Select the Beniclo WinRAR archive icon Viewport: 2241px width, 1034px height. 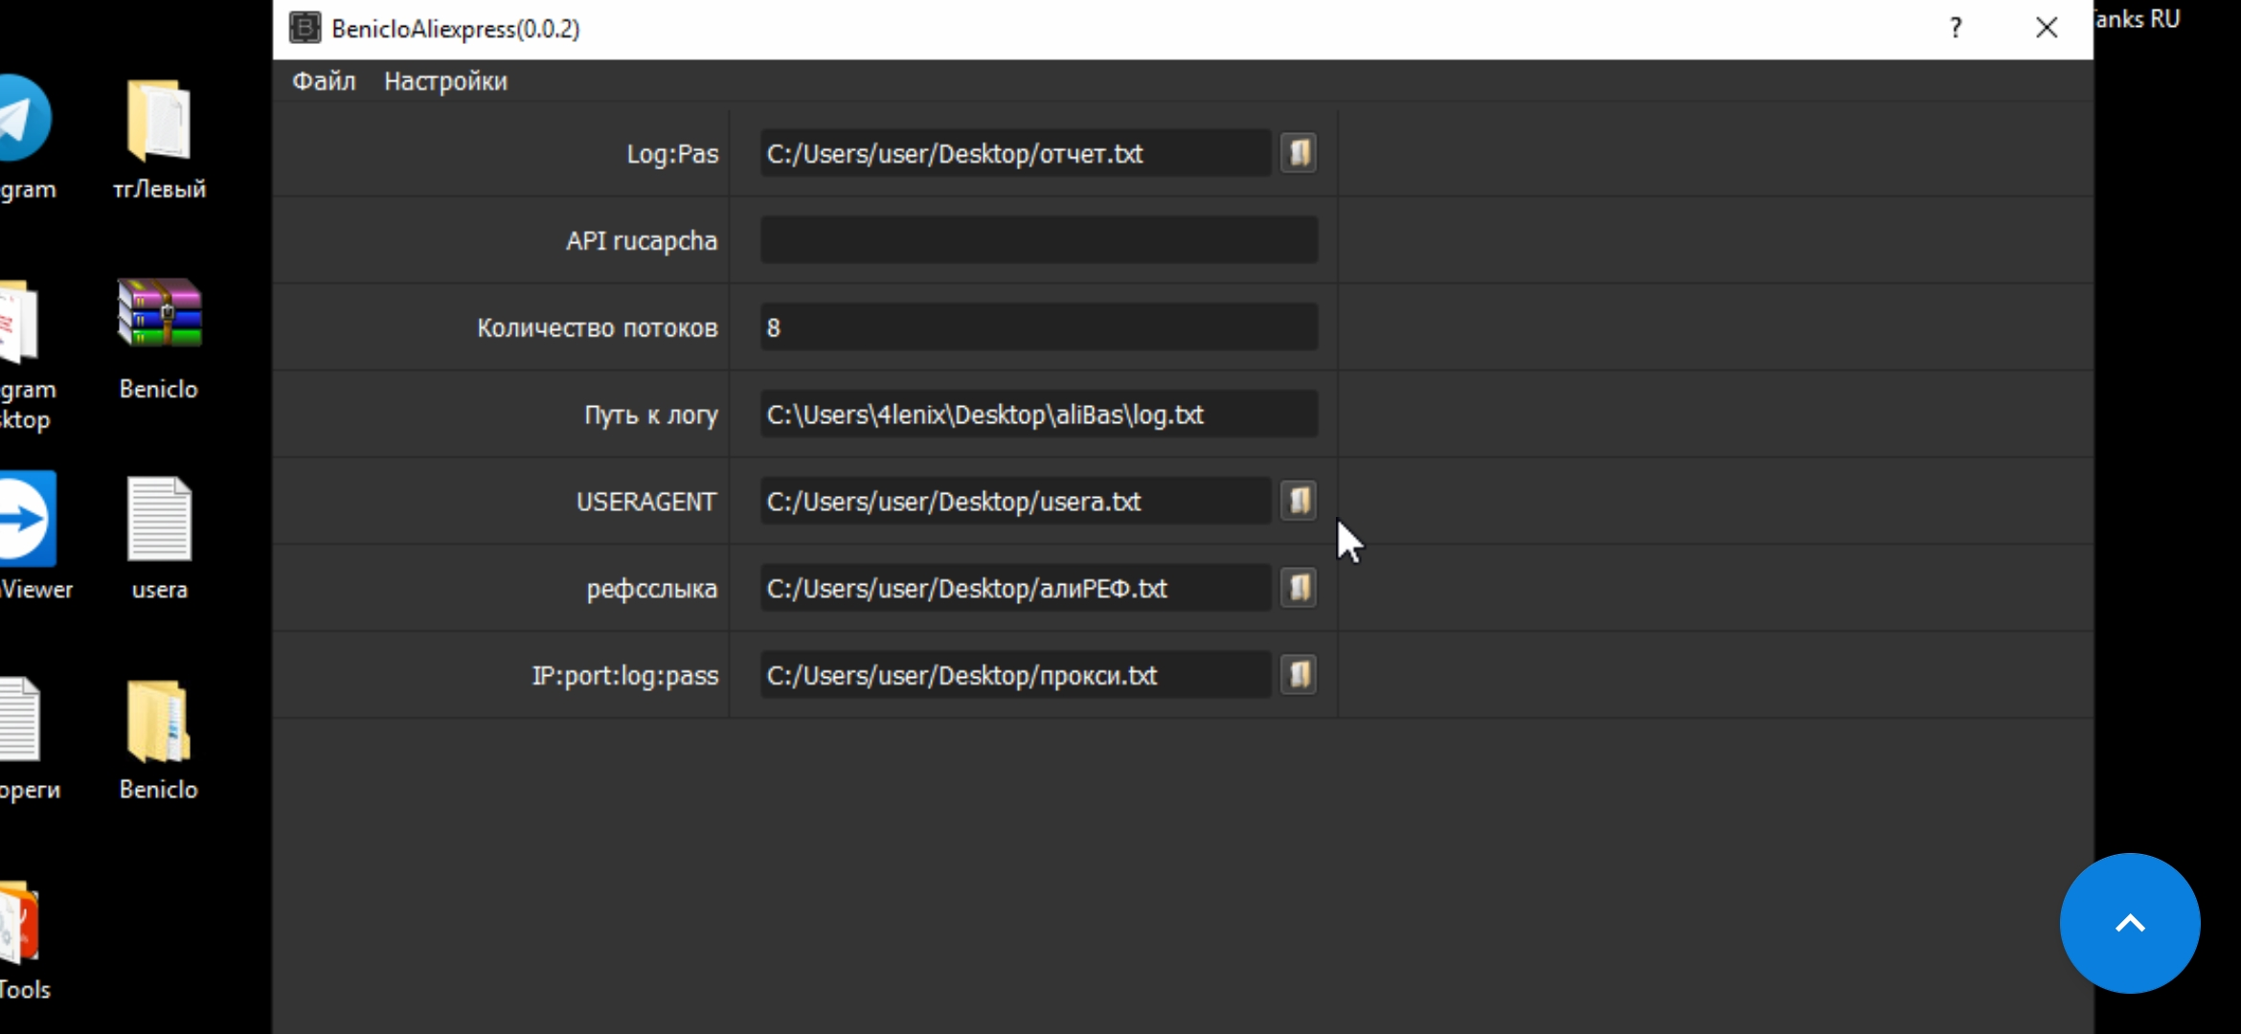159,339
